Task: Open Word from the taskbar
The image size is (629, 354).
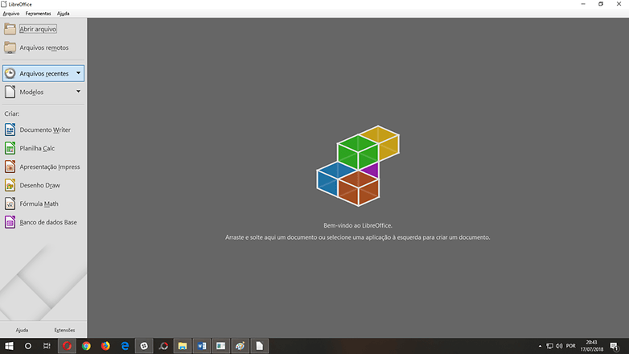Action: (x=201, y=346)
